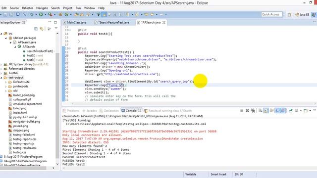Click the green New Java Class icon
The image size is (317, 178).
(66, 14)
